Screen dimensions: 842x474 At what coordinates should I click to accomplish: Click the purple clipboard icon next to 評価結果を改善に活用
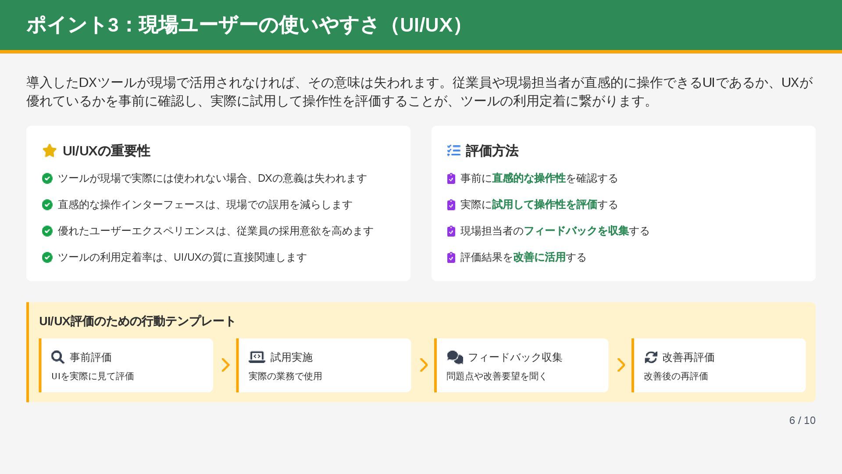click(451, 258)
